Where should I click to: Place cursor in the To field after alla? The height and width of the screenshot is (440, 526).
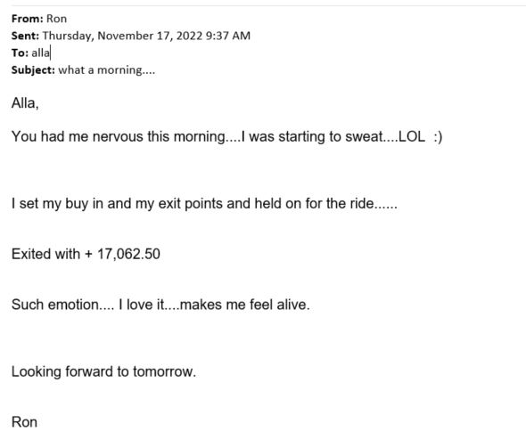pos(50,53)
